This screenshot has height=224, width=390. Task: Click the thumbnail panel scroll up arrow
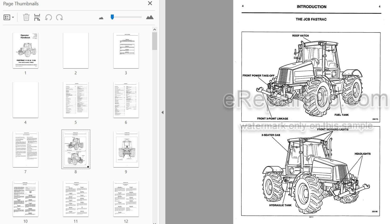(x=155, y=30)
